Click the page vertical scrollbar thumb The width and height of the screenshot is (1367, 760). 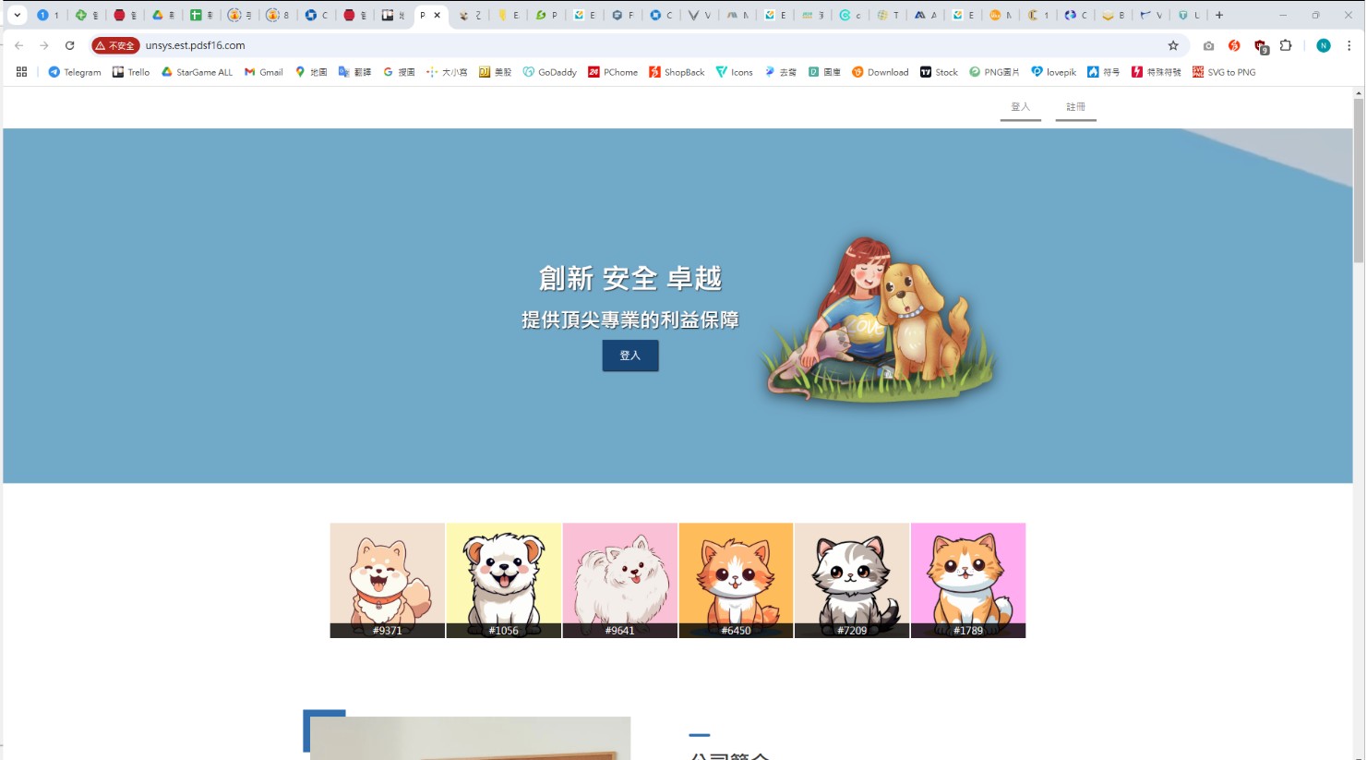1359,180
